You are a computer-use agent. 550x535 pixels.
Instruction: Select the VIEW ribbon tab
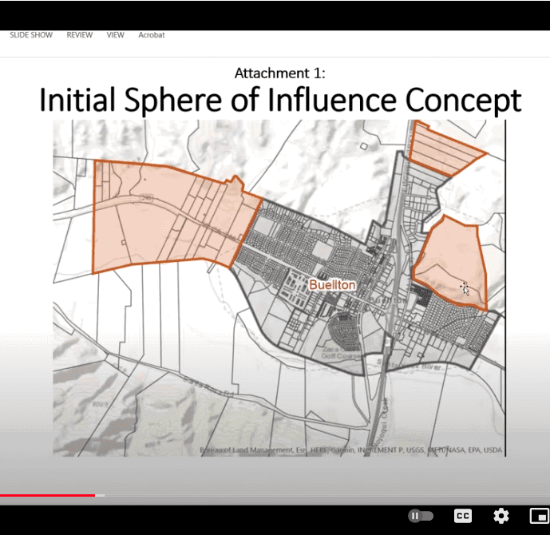[115, 35]
